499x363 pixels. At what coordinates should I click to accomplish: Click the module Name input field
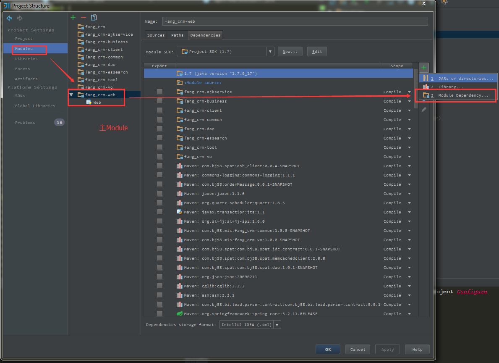[x=295, y=21]
